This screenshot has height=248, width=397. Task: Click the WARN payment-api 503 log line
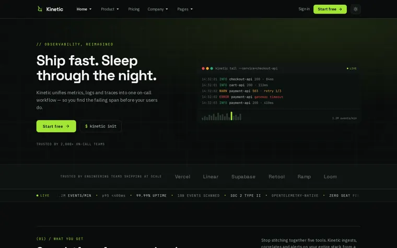click(x=241, y=91)
